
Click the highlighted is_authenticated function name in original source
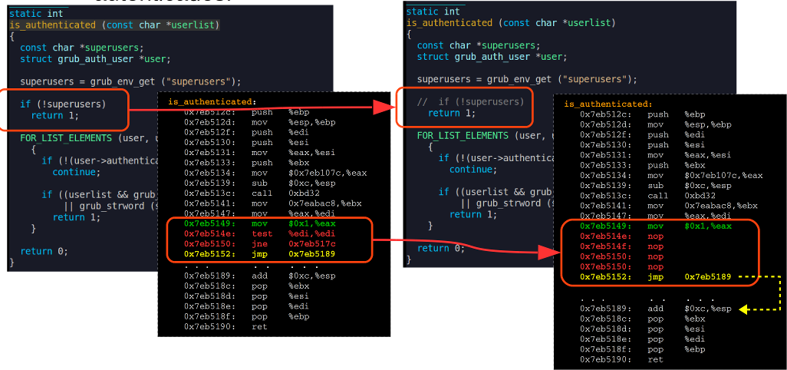[x=52, y=25]
